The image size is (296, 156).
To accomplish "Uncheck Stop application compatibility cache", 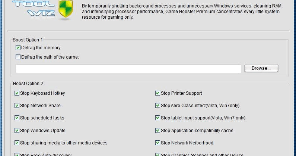I will tap(157, 130).
